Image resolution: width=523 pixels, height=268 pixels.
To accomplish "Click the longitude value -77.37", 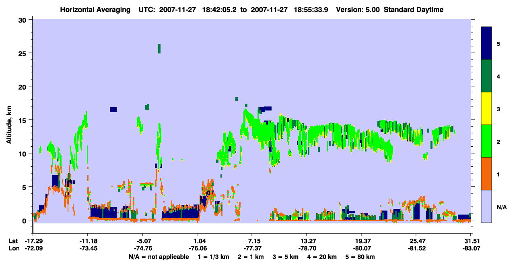I will pyautogui.click(x=252, y=248).
